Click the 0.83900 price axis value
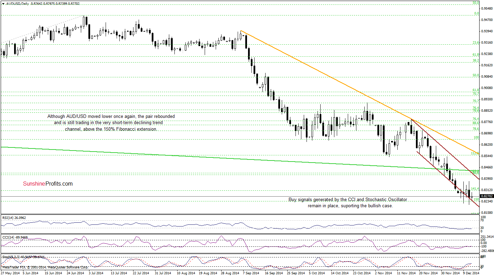494x276 pixels. pos(487,179)
